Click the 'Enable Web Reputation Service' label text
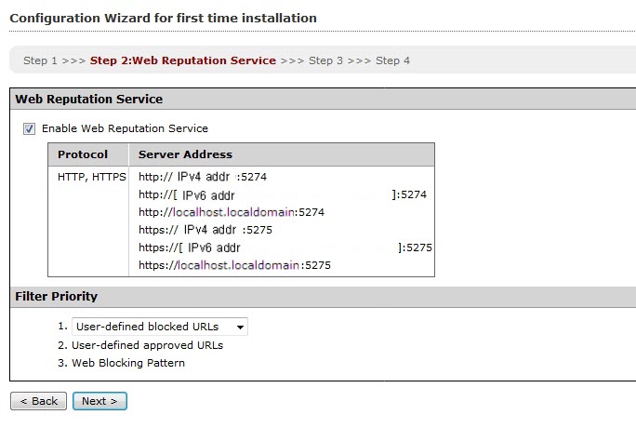Viewport: 636px width, 428px height. click(x=125, y=129)
